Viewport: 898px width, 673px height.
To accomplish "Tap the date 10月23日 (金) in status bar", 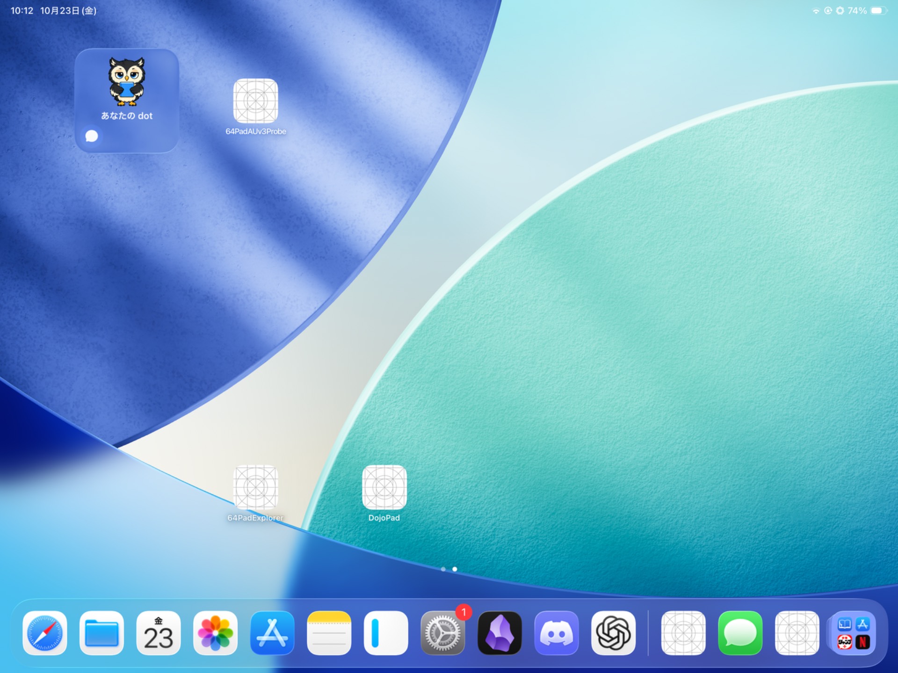I will coord(68,10).
